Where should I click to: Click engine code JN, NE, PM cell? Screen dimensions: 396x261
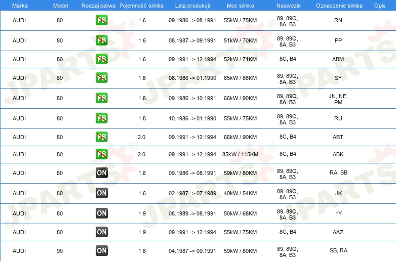(338, 99)
